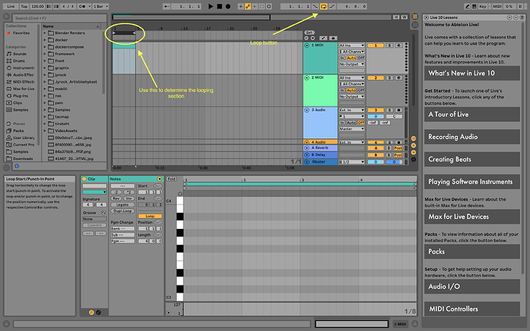Open What's New in Live 10 lesson

coord(472,74)
